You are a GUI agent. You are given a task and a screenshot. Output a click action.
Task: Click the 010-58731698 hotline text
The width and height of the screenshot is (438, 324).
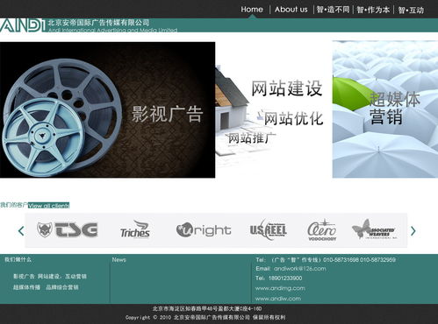pos(341,259)
